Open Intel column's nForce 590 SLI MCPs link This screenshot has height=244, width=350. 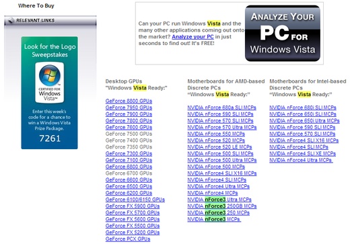[302, 127]
